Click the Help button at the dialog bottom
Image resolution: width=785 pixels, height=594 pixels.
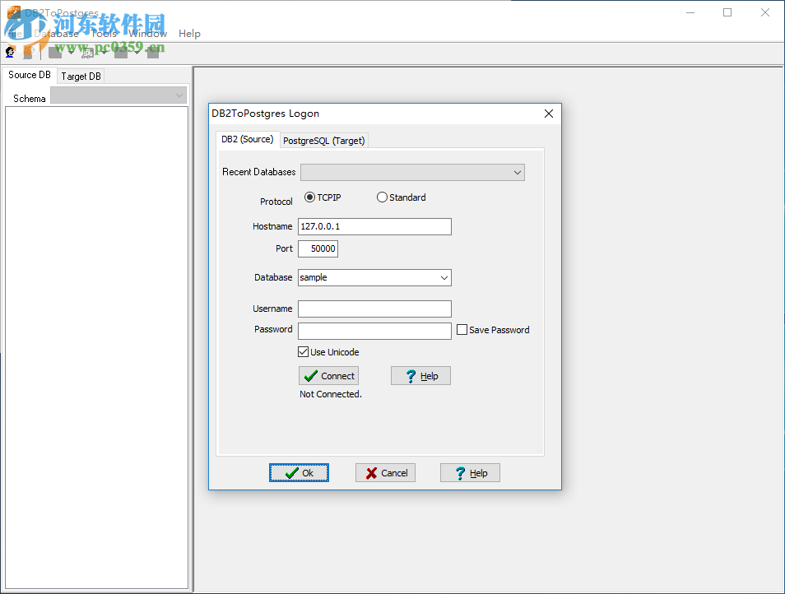470,472
